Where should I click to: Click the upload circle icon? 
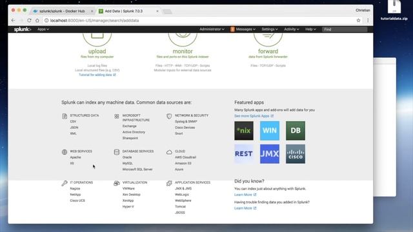coord(97,39)
